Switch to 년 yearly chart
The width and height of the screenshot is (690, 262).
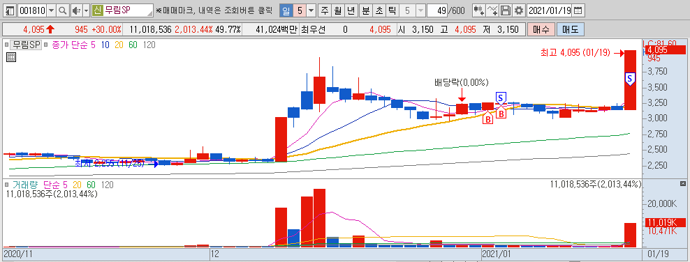pos(351,10)
